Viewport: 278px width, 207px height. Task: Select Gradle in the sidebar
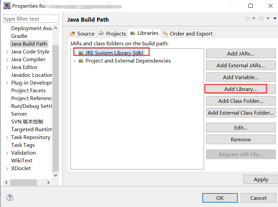pos(19,36)
